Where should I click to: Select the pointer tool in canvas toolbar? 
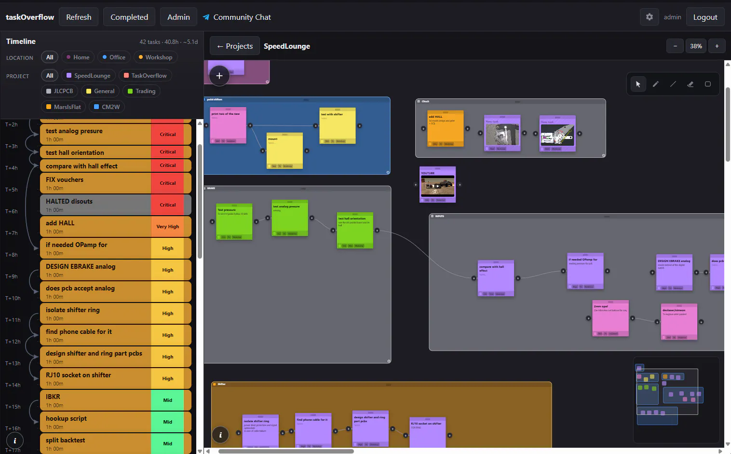pyautogui.click(x=638, y=84)
